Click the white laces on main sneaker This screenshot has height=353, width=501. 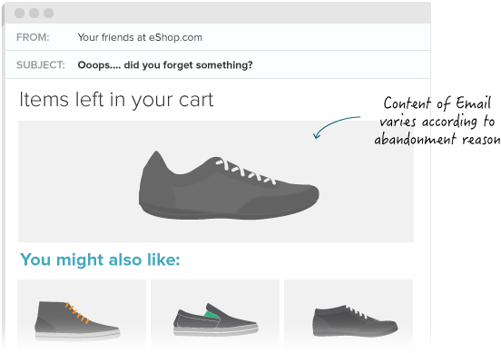click(x=245, y=172)
